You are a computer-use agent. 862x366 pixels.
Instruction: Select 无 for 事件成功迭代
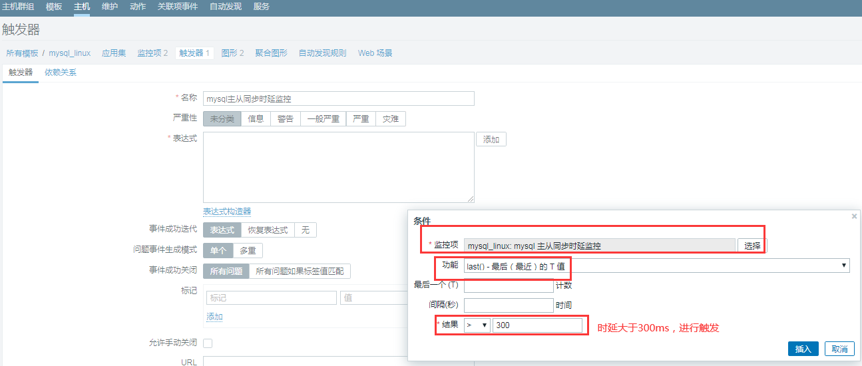coord(306,230)
